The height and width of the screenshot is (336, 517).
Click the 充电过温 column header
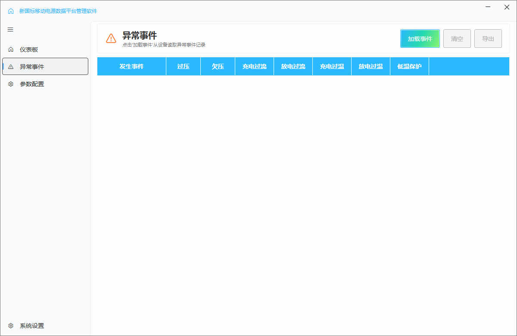tap(332, 66)
